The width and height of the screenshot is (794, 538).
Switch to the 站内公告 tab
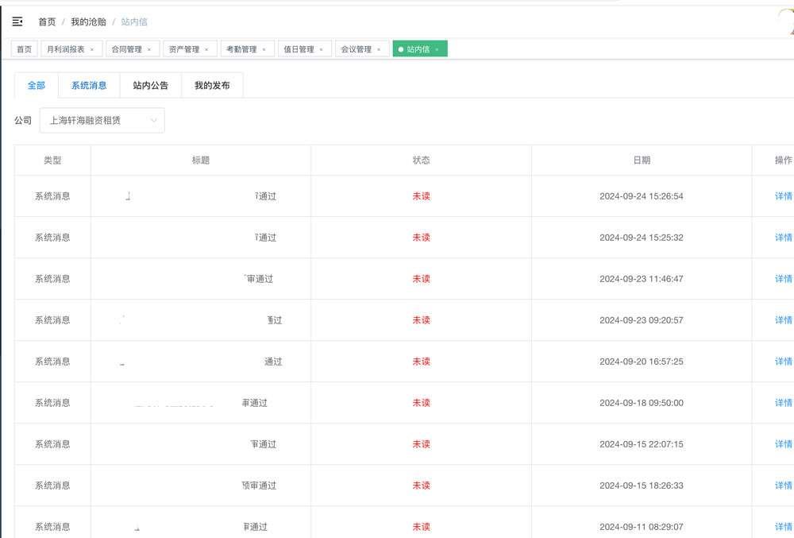click(x=150, y=85)
